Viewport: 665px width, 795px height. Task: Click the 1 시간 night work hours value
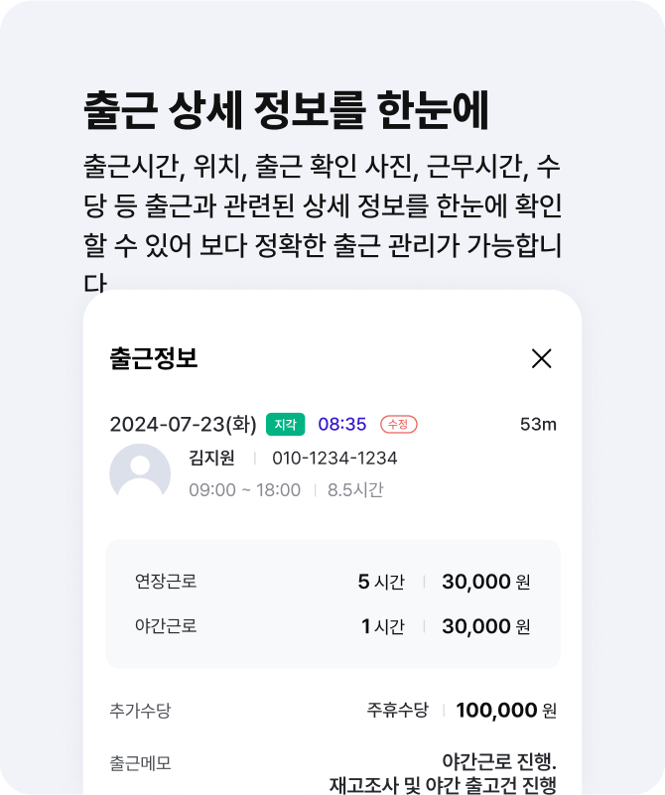tap(383, 626)
